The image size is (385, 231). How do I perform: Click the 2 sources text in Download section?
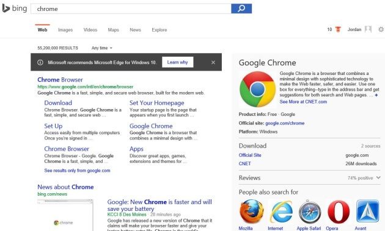(x=370, y=146)
